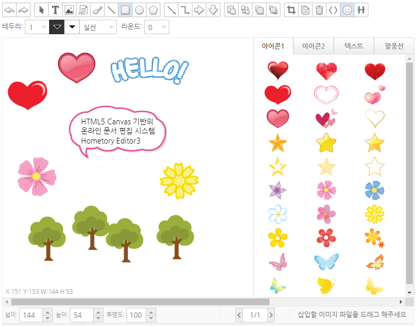Switch to the 아이콘1 tab
Image resolution: width=417 pixels, height=327 pixels.
(273, 46)
